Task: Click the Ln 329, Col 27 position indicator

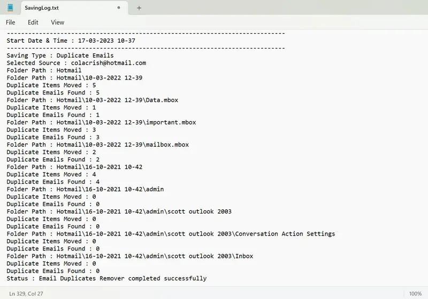Action: click(26, 294)
